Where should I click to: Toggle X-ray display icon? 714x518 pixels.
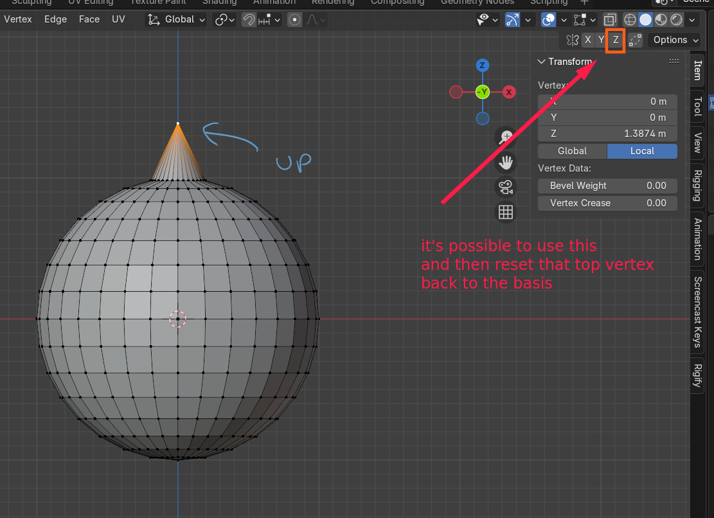(610, 19)
